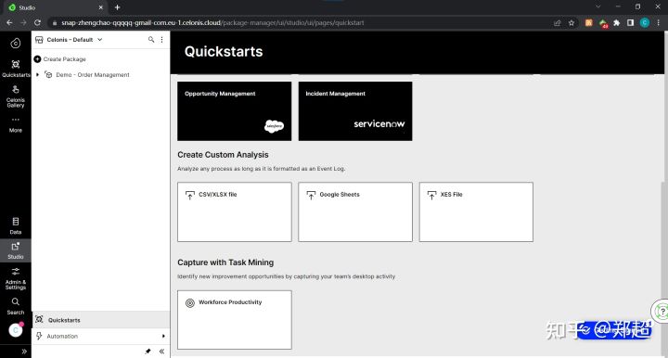Click the upload icon on CSV/XLSX card
668x358 pixels.
pos(190,195)
